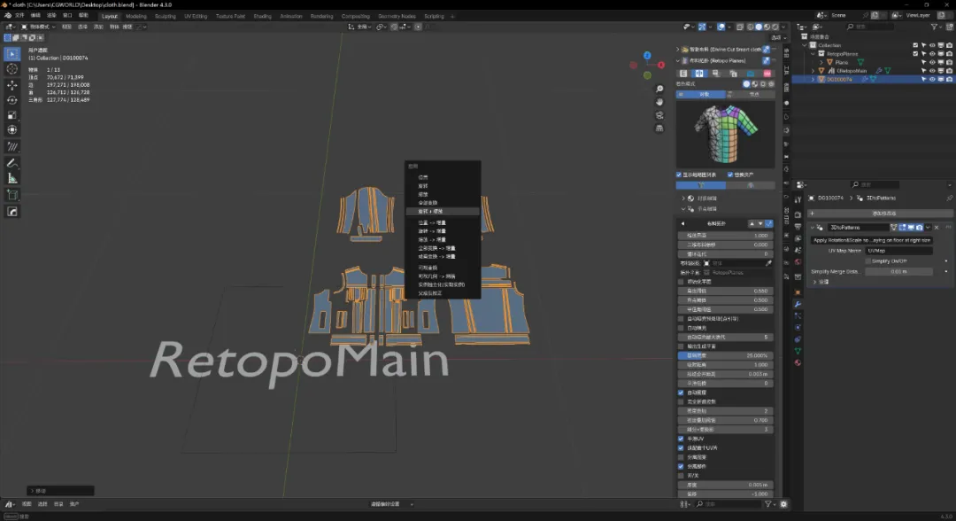Toggle the Simplify On/Off checkbox
The height and width of the screenshot is (521, 956).
867,260
